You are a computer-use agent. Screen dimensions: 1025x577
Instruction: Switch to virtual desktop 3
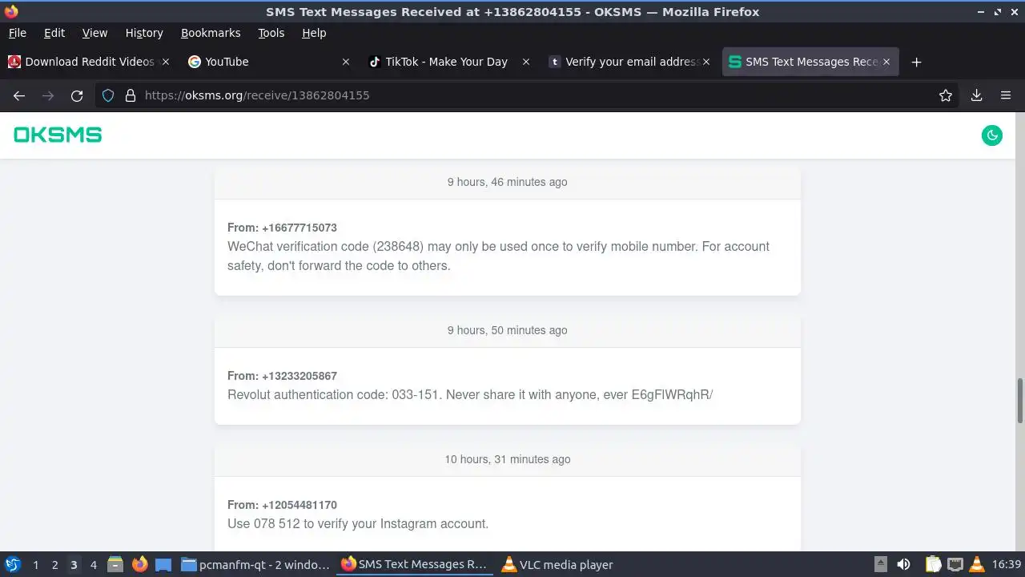[74, 564]
